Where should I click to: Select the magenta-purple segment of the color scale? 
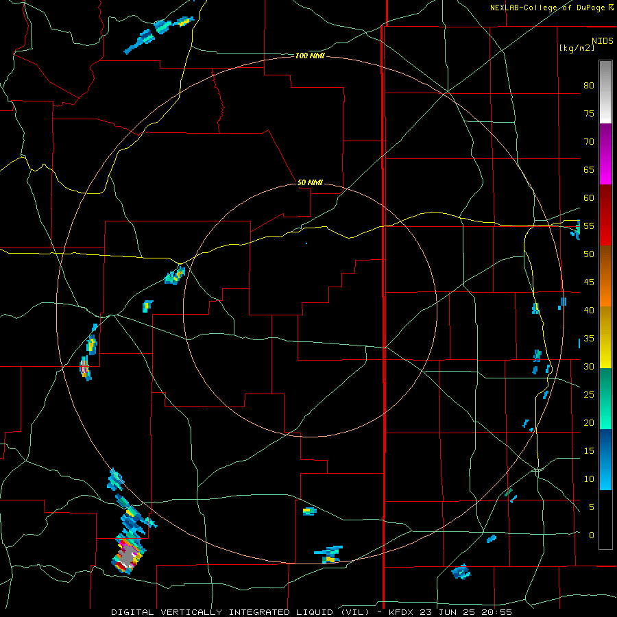[x=605, y=154]
